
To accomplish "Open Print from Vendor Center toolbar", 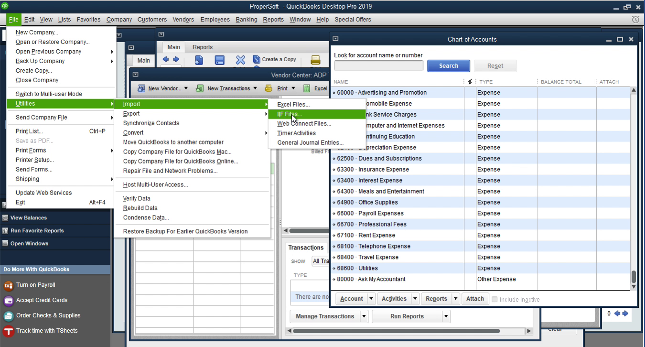I will pos(280,88).
